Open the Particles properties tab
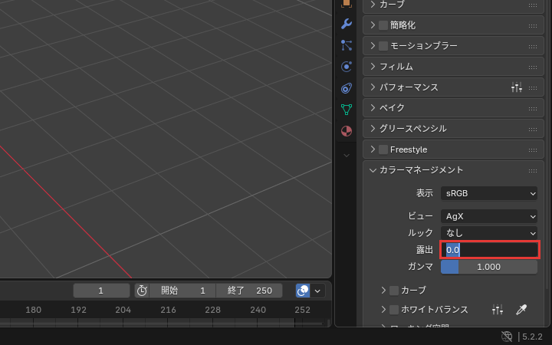Screen dimensions: 552x345 (x=347, y=45)
